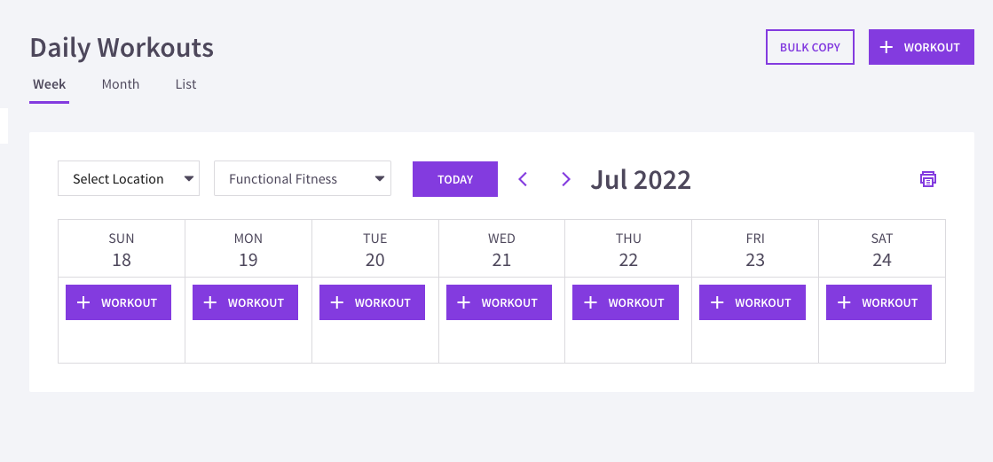Add a workout on Wednesday 21
993x462 pixels.
click(499, 302)
